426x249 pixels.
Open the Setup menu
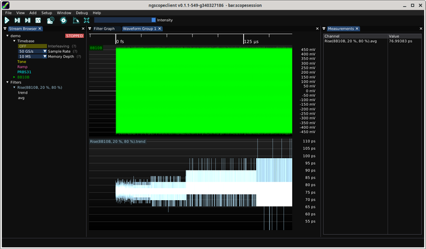coord(47,13)
